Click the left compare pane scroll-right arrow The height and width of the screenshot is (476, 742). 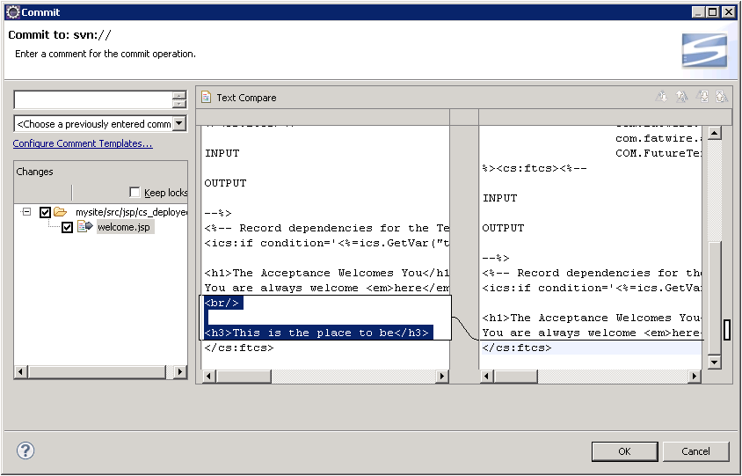(x=442, y=376)
